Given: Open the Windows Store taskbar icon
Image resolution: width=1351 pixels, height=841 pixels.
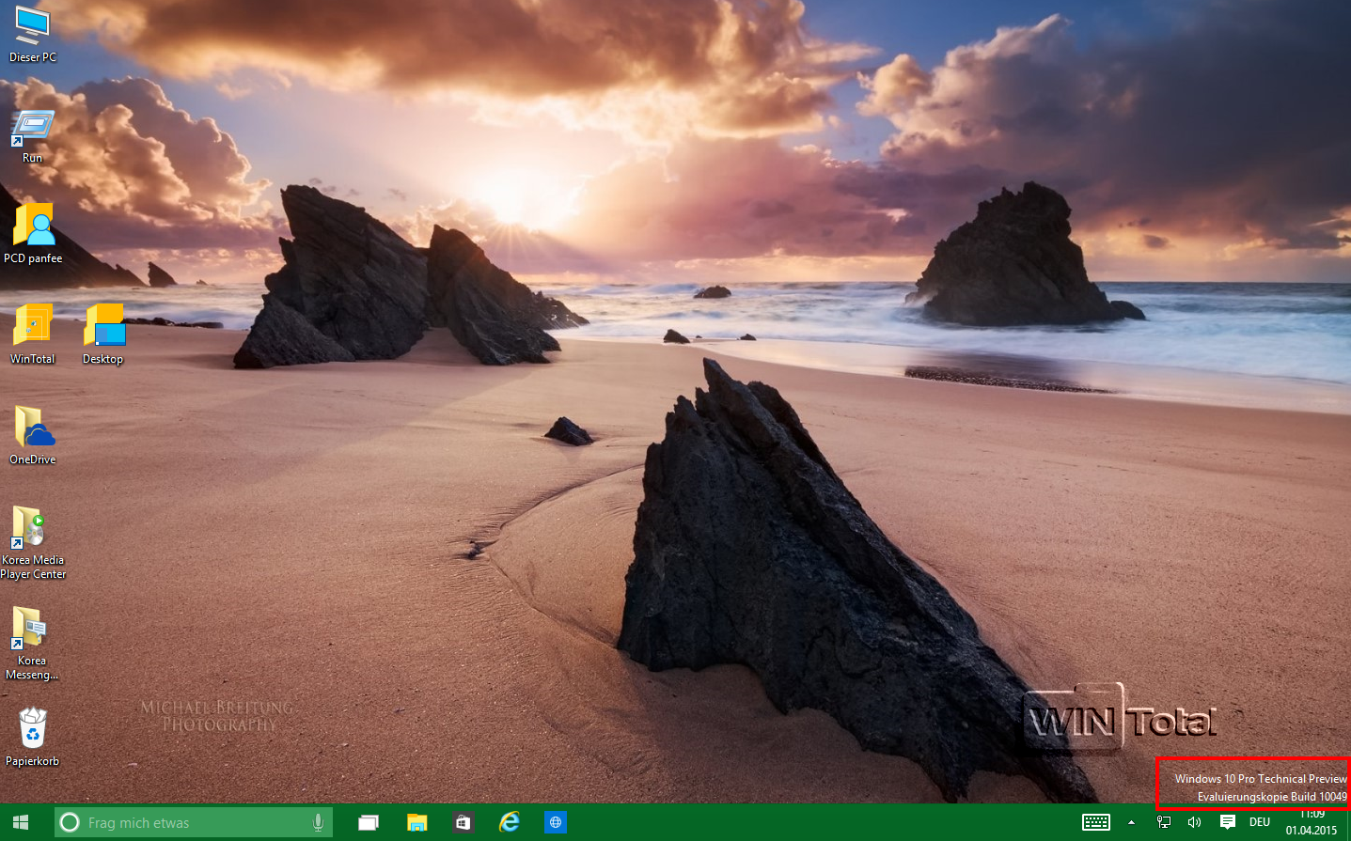Looking at the screenshot, I should tap(463, 823).
